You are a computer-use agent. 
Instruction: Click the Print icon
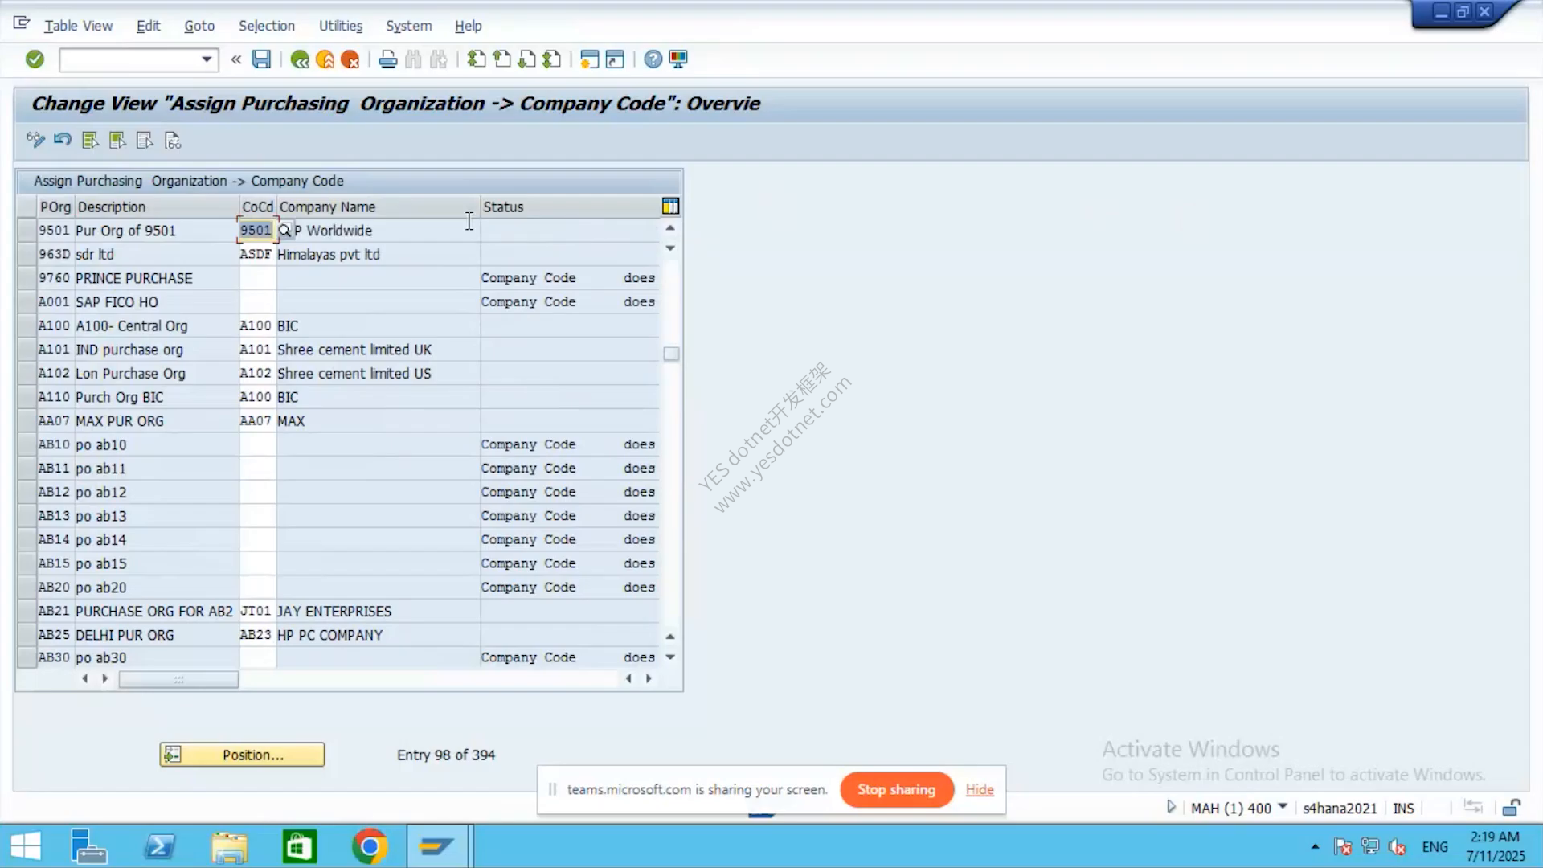click(x=388, y=59)
